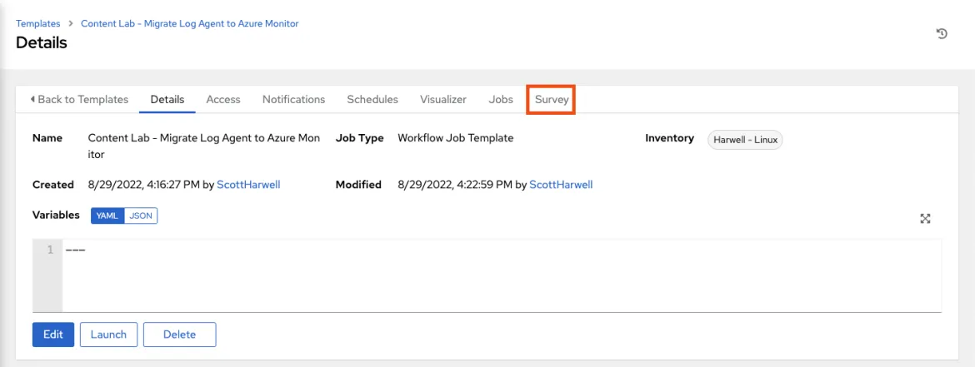Viewport: 975px width, 367px height.
Task: Launch the workflow job template
Action: click(109, 334)
